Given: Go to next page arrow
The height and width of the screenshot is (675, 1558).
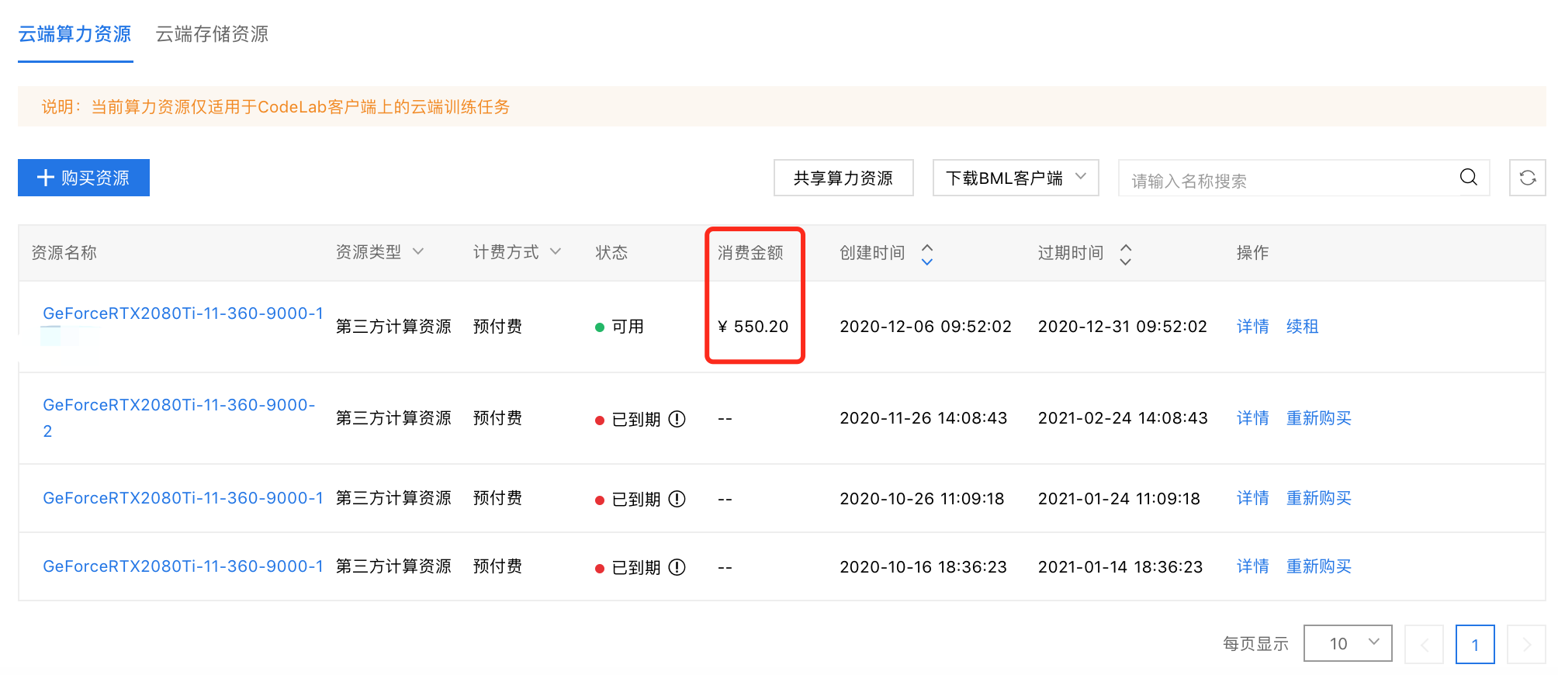Looking at the screenshot, I should [x=1526, y=644].
